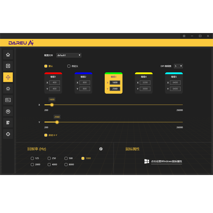The height and width of the screenshot is (213, 213).
Task: Click the X axis DPI slider handle
Action: [x=52, y=105]
